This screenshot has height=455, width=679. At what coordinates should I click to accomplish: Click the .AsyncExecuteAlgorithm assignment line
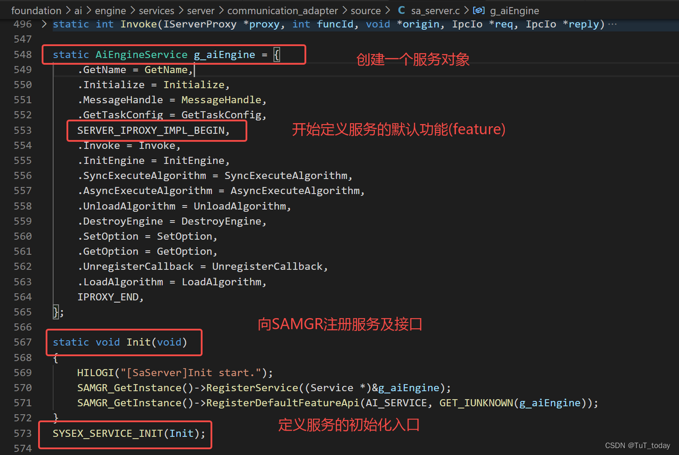(x=221, y=190)
